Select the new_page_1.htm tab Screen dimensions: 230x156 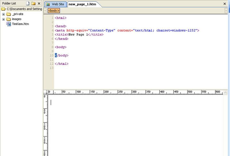[83, 4]
